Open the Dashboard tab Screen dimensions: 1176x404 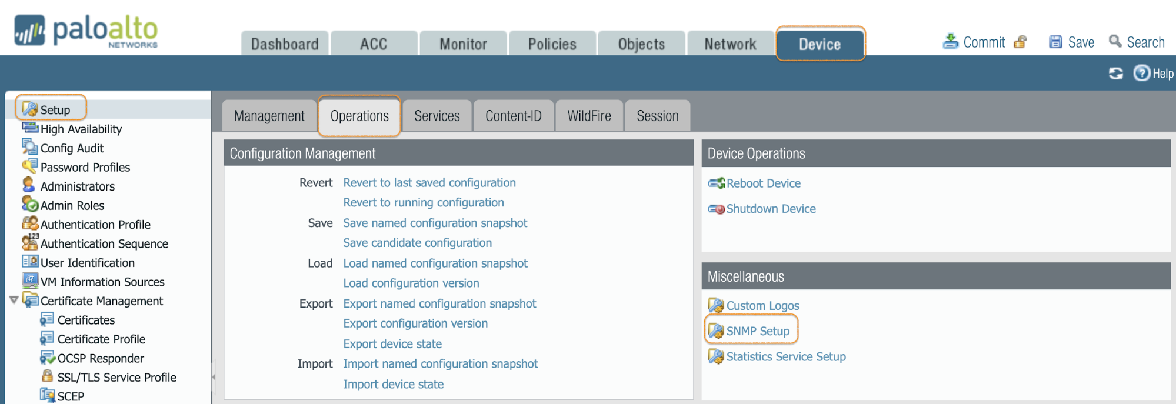click(285, 44)
